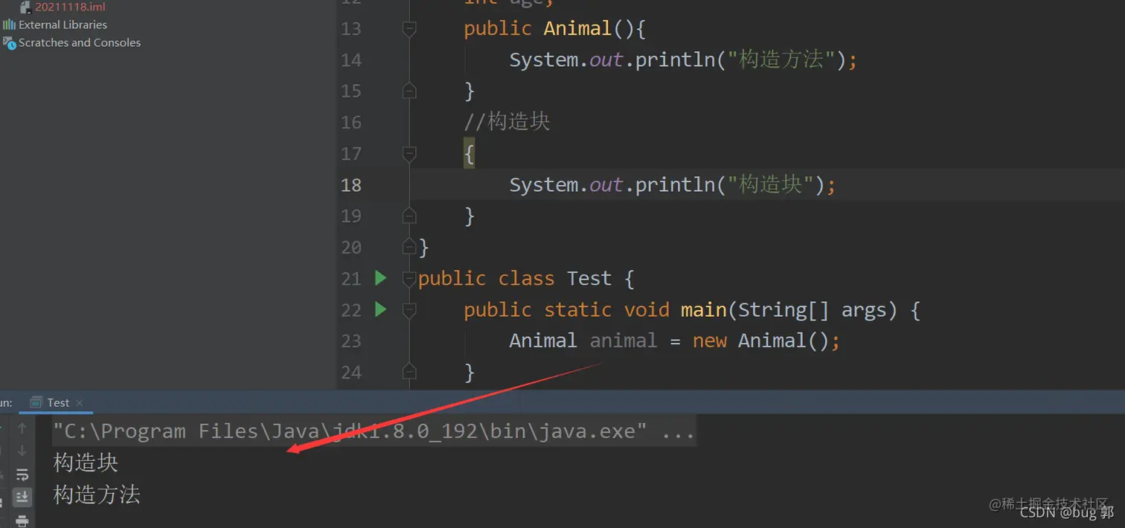This screenshot has height=528, width=1125.
Task: Click "构造方法" string in println on line 14
Action: [x=781, y=59]
